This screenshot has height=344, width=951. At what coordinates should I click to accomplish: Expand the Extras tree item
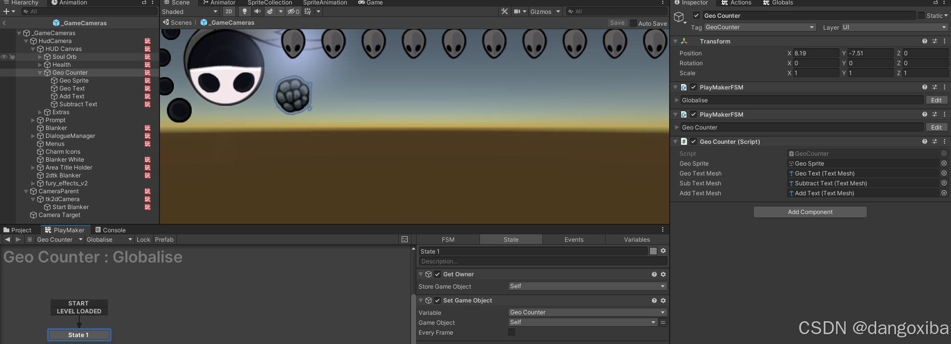pos(40,112)
